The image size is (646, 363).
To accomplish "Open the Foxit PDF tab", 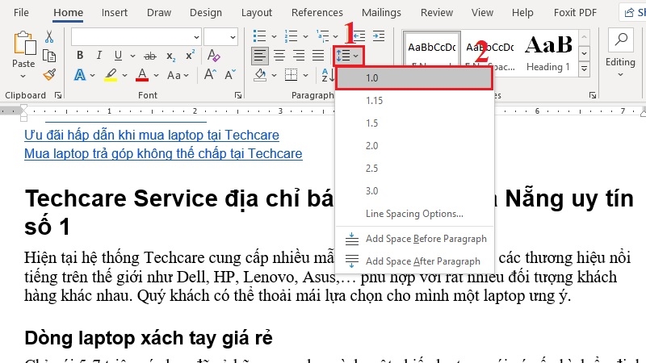I will pyautogui.click(x=575, y=13).
